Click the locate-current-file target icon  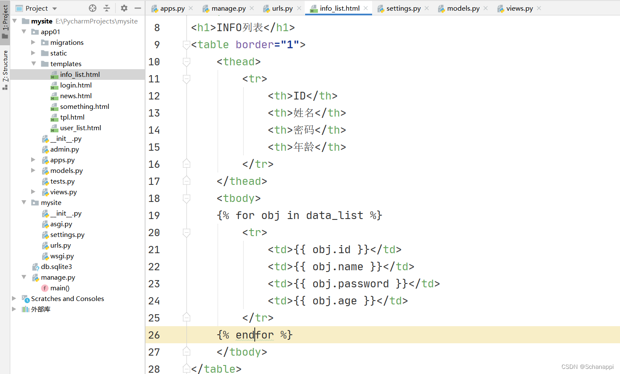point(93,8)
